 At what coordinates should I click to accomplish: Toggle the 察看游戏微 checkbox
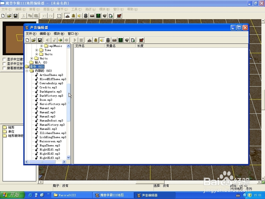pos(5,68)
